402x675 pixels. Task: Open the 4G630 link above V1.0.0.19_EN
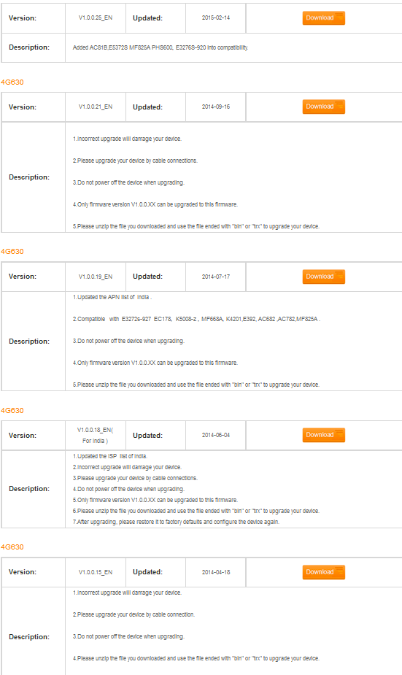point(12,252)
